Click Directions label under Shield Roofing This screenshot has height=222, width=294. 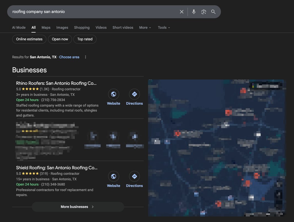[x=134, y=185]
